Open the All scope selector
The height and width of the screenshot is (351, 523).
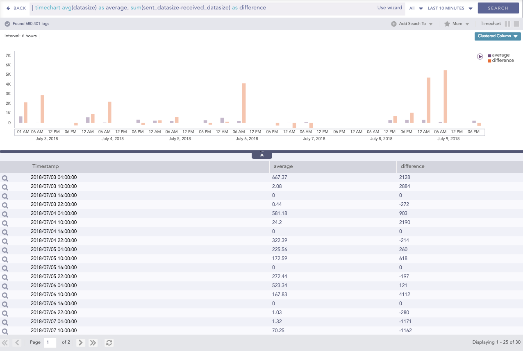(x=415, y=8)
